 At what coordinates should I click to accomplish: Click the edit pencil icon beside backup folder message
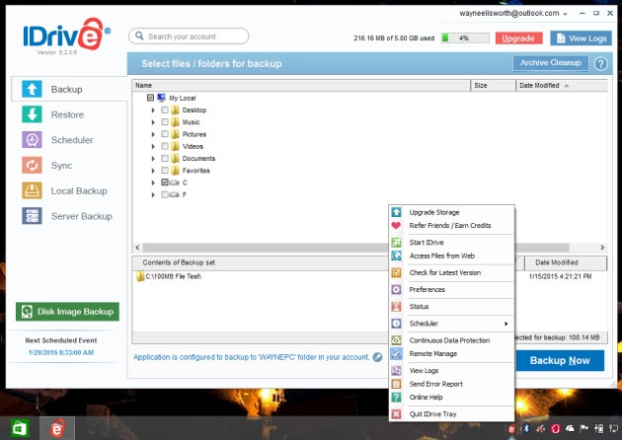pos(377,357)
